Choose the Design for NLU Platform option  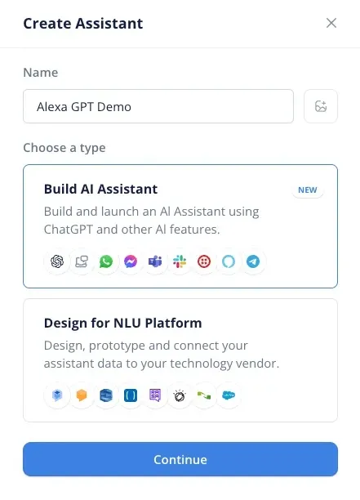click(x=180, y=360)
